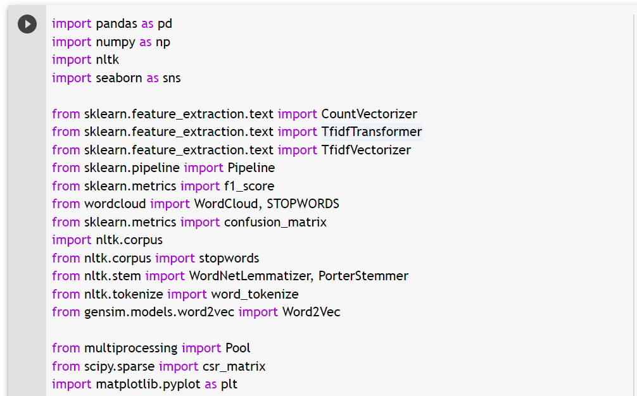Place cursor on confusion_matrix
637x396 pixels.
[x=275, y=222]
